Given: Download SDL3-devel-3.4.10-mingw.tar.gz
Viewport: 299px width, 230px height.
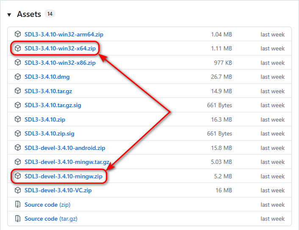Looking at the screenshot, I should pyautogui.click(x=67, y=162).
